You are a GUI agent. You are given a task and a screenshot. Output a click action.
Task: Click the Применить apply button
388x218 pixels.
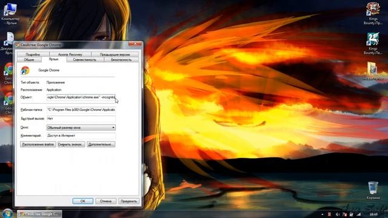(129, 201)
